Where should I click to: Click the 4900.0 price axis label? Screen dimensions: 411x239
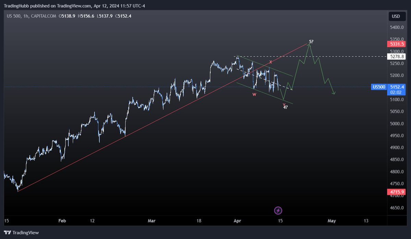point(397,148)
